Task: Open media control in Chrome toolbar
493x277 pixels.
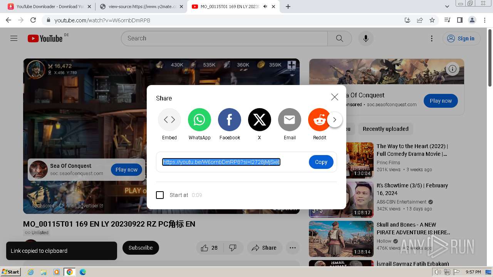Action: point(447,20)
